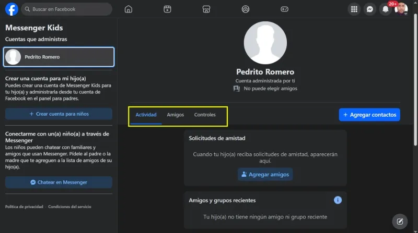This screenshot has width=418, height=233.
Task: Click the search magnifier icon
Action: tap(27, 9)
